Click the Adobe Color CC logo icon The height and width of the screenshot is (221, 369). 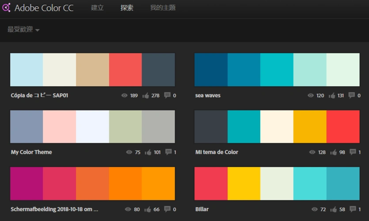pos(7,8)
